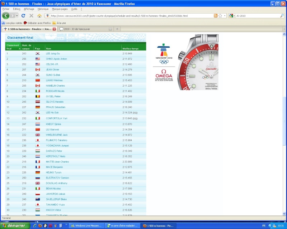Open the Home page icon
This screenshot has width=287, height=229.
[x=39, y=16]
